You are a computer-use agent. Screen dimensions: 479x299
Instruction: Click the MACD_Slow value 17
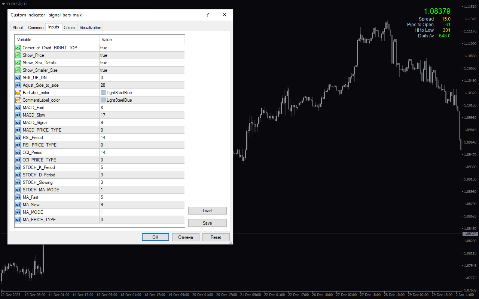(103, 115)
